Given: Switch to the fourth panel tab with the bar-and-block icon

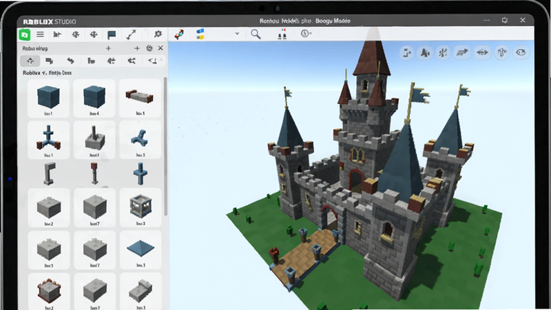Looking at the screenshot, I should click(x=92, y=61).
